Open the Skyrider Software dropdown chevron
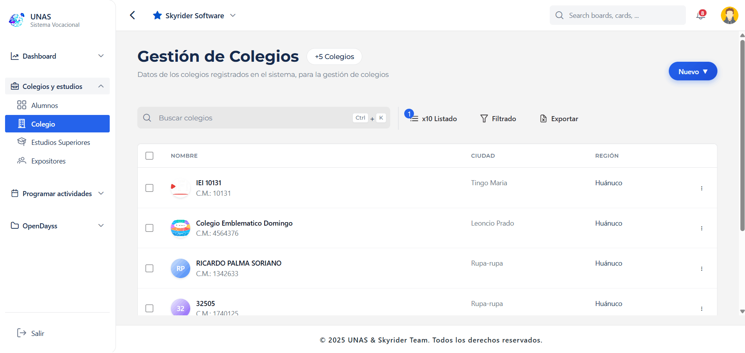The width and height of the screenshot is (745, 353). click(x=233, y=16)
